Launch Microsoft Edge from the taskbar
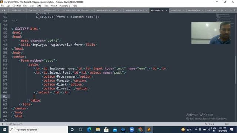This screenshot has height=133, width=237. pos(89,130)
